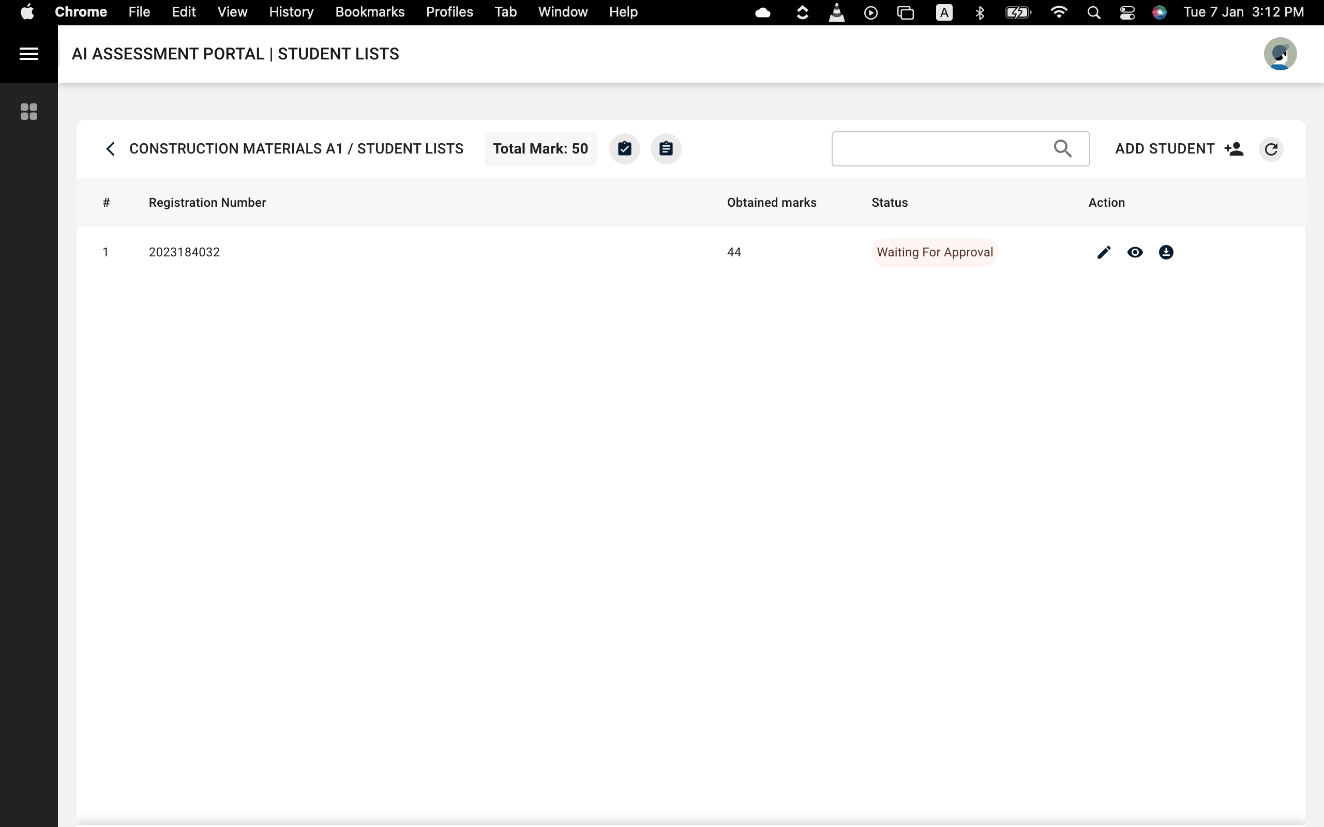
Task: View student 2023184032 with the eye icon
Action: pyautogui.click(x=1135, y=252)
